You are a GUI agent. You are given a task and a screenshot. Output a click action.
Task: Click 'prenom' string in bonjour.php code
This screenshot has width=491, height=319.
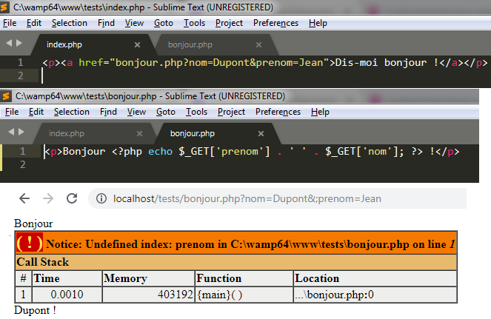coord(240,152)
